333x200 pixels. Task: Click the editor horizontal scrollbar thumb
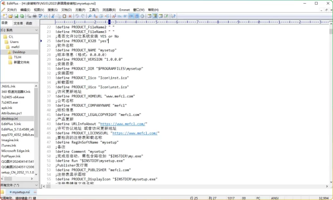[x=48, y=186]
